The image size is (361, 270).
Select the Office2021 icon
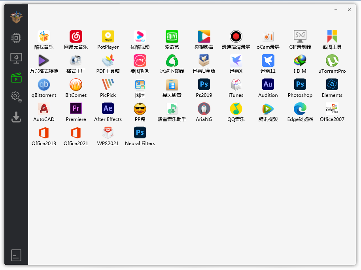(x=76, y=133)
